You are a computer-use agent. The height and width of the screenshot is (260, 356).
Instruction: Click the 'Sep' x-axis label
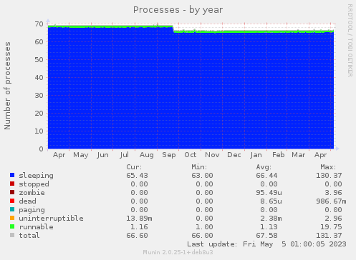pos(169,155)
